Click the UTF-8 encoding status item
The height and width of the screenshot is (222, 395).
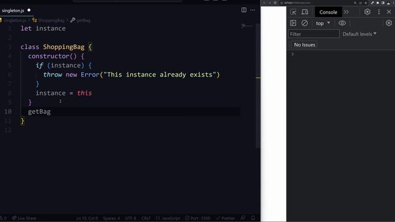tap(130, 218)
